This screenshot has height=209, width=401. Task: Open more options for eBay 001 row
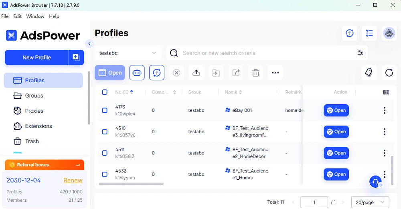pos(385,110)
